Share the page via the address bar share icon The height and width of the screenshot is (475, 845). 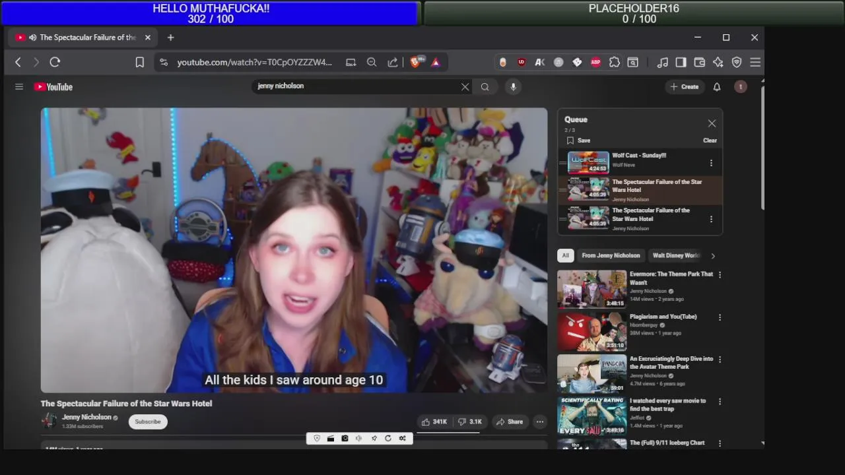point(393,62)
